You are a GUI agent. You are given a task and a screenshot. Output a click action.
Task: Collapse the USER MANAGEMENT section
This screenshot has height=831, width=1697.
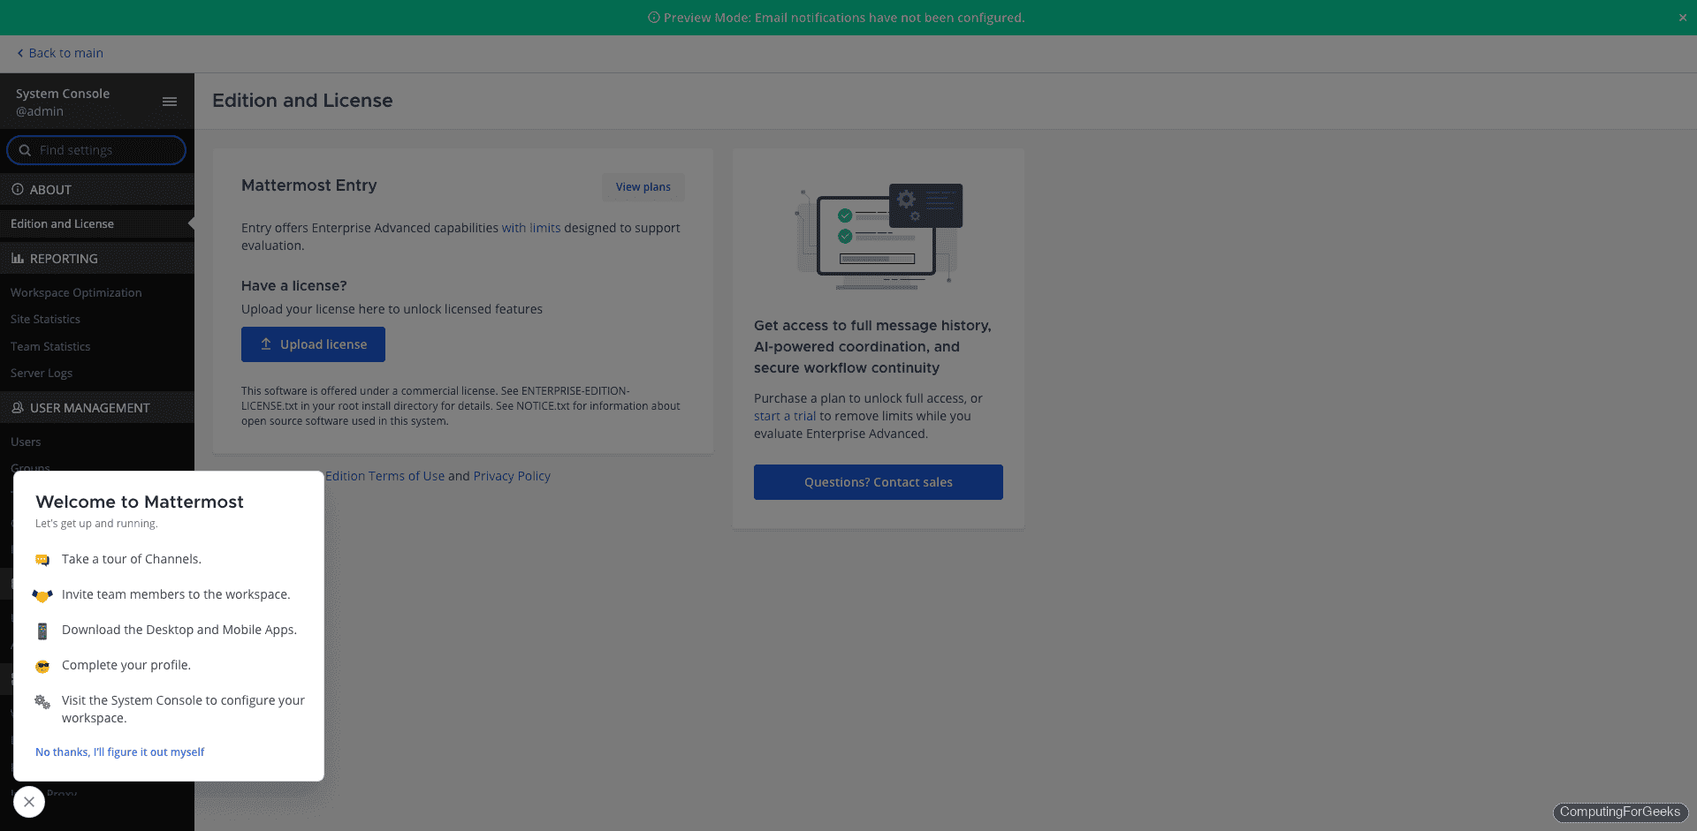click(88, 407)
